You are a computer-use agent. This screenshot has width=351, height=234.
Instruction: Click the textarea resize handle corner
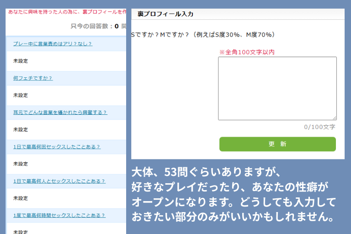click(x=335, y=118)
